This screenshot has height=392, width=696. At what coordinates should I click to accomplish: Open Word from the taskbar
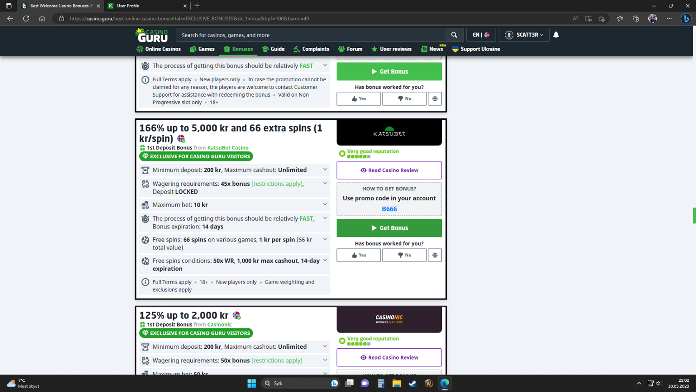pyautogui.click(x=428, y=383)
